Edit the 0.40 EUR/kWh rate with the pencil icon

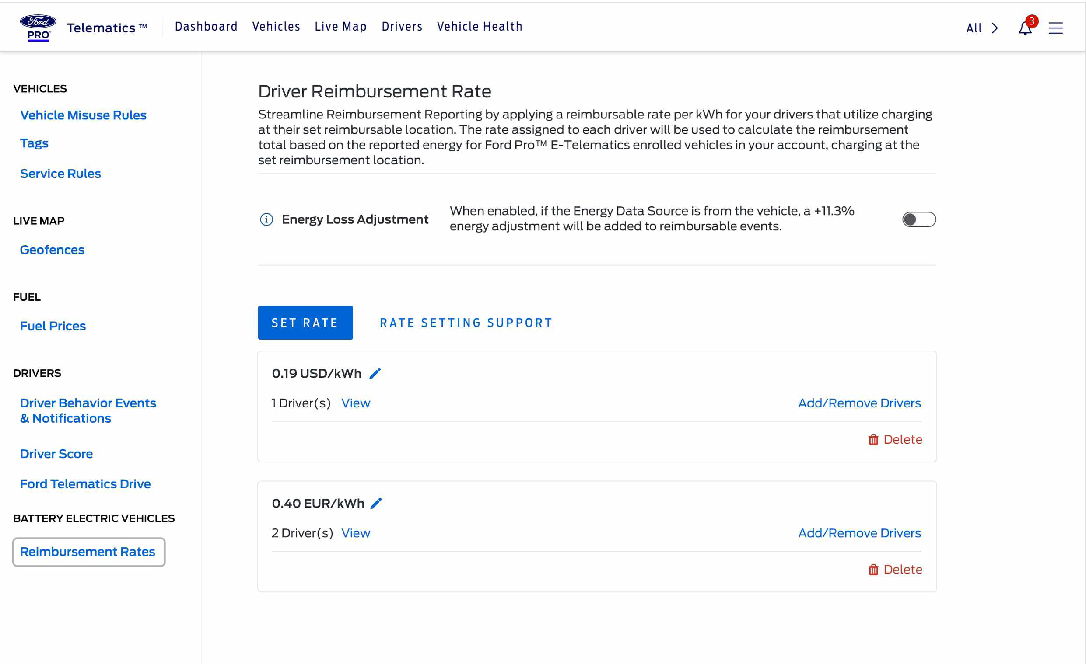(376, 503)
